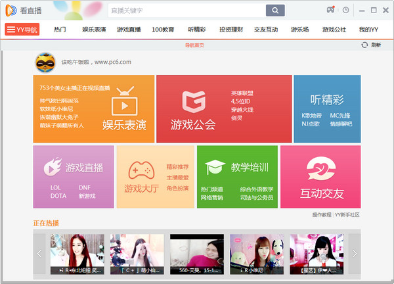This screenshot has height=284, width=394.
Task: Open the 游戏公会 red tile
Action: coord(223,108)
